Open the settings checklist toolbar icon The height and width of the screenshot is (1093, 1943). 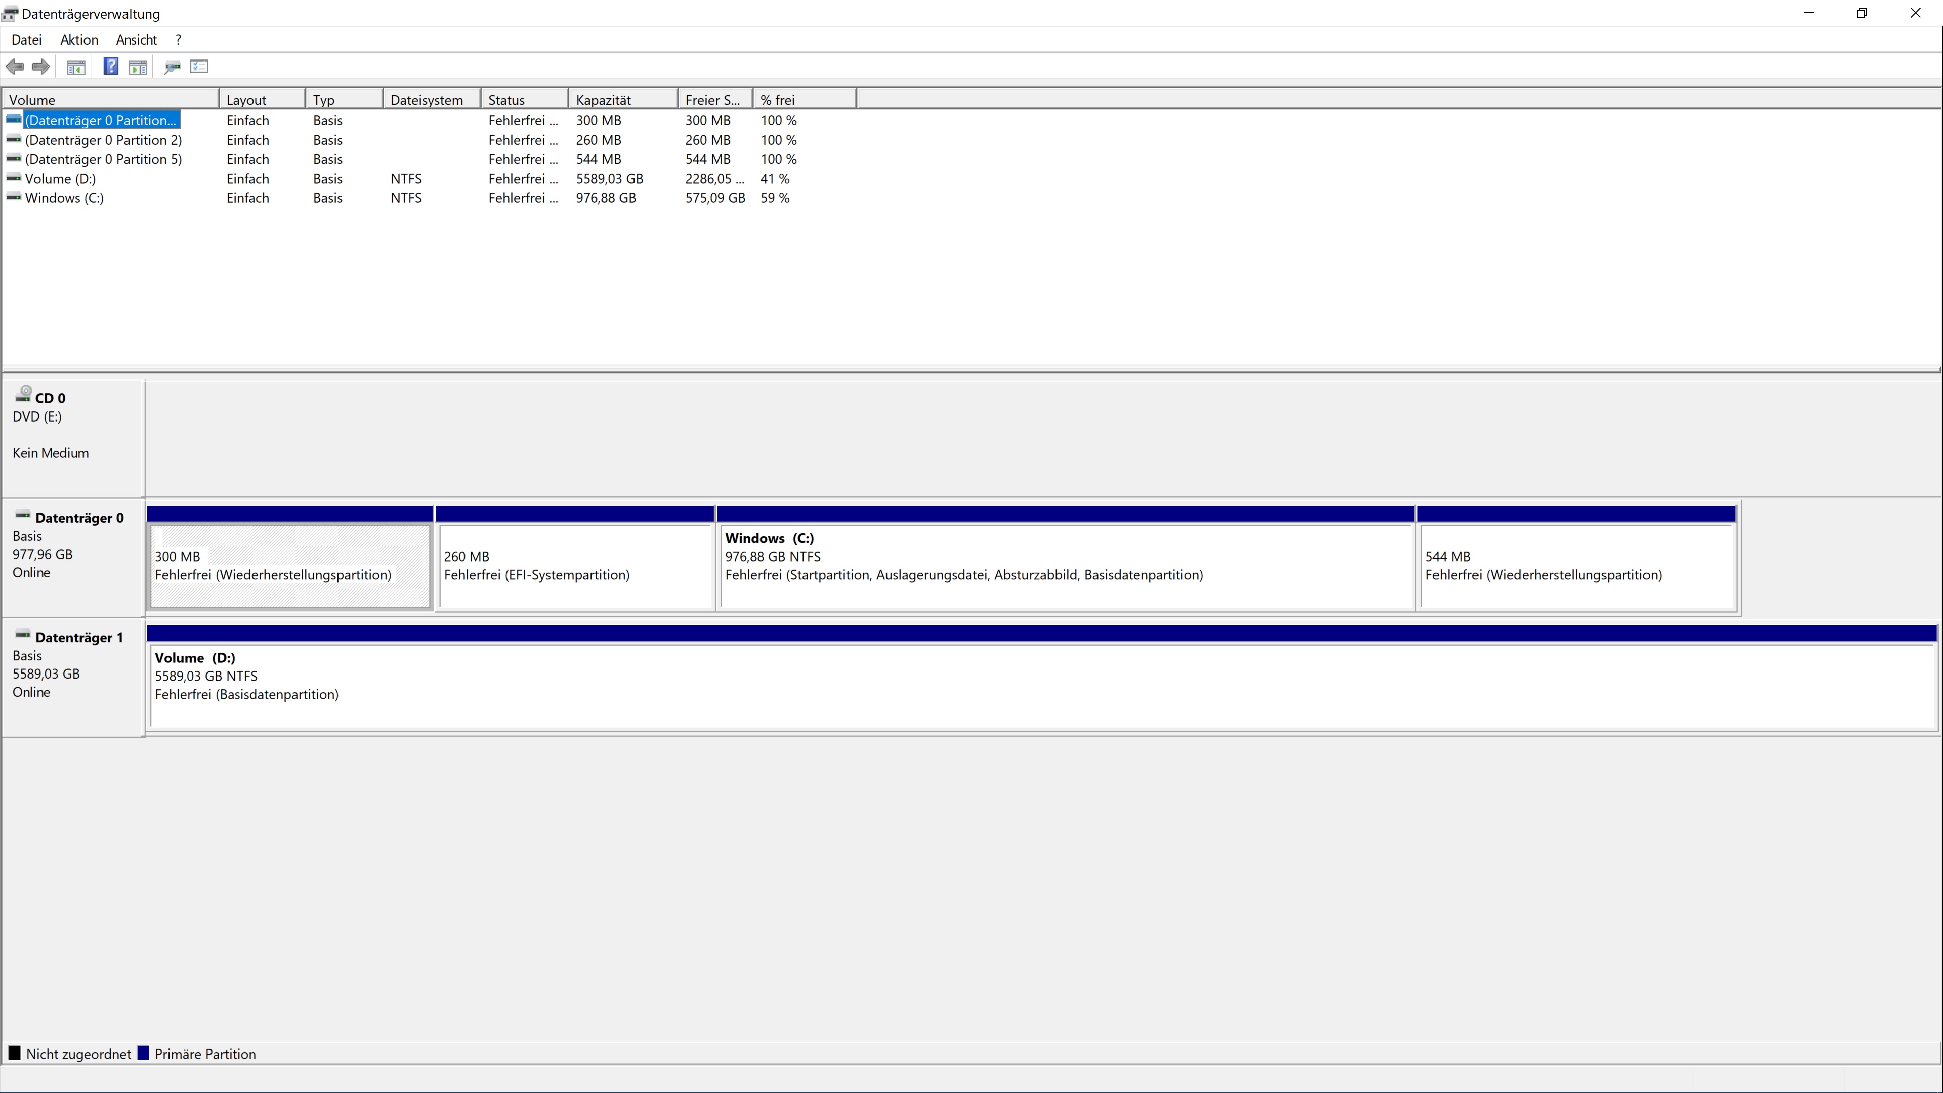point(199,67)
